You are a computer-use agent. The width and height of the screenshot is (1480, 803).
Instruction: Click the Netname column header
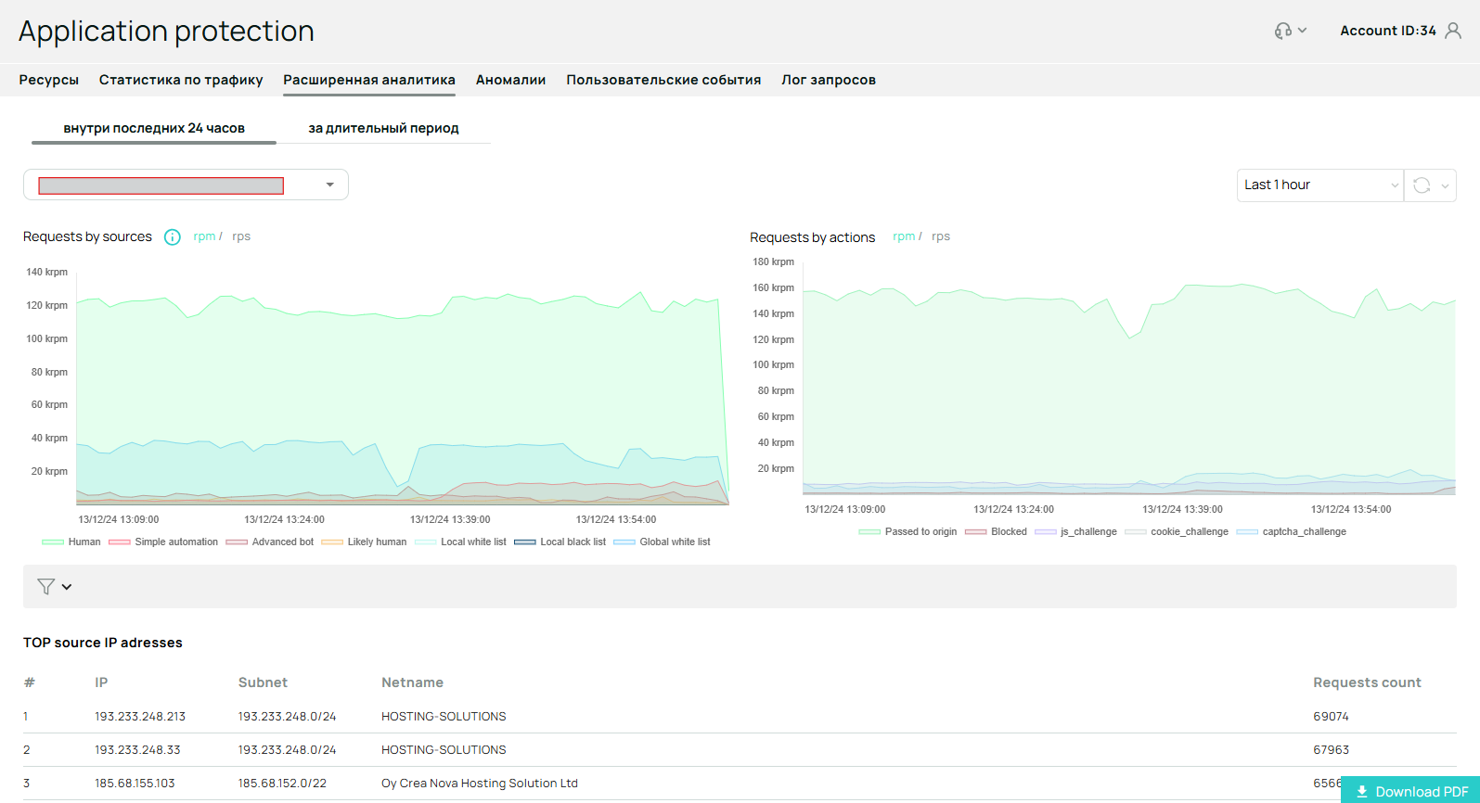412,682
